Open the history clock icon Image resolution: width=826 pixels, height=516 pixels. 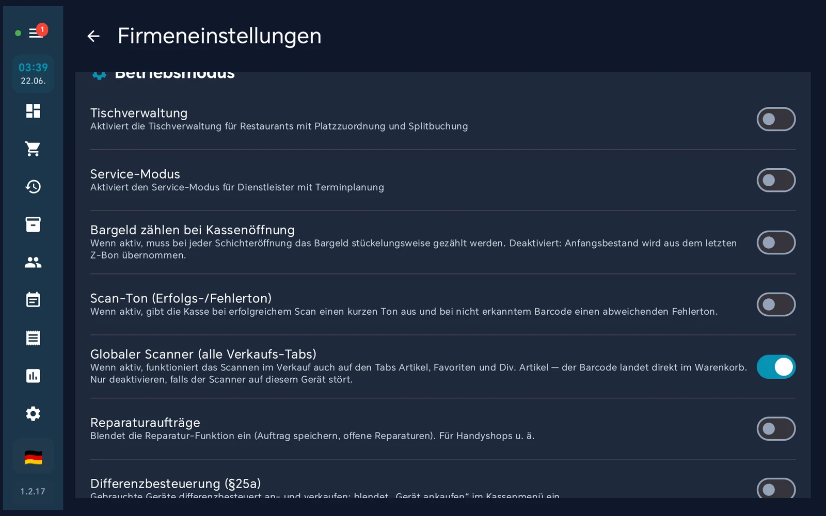pyautogui.click(x=33, y=186)
